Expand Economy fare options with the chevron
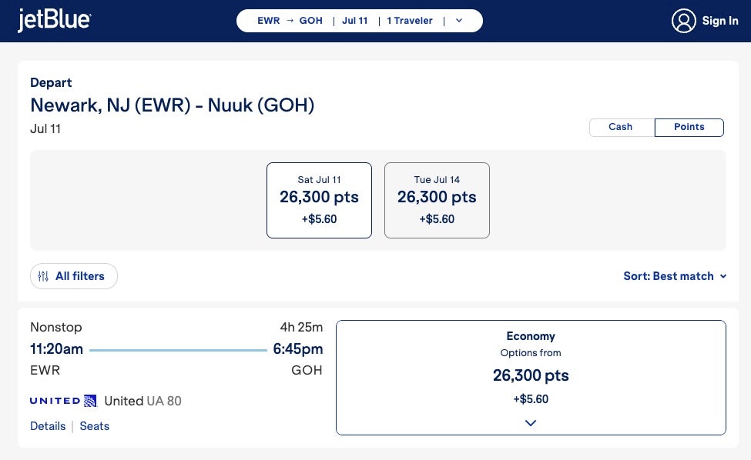Image resolution: width=751 pixels, height=460 pixels. point(530,422)
